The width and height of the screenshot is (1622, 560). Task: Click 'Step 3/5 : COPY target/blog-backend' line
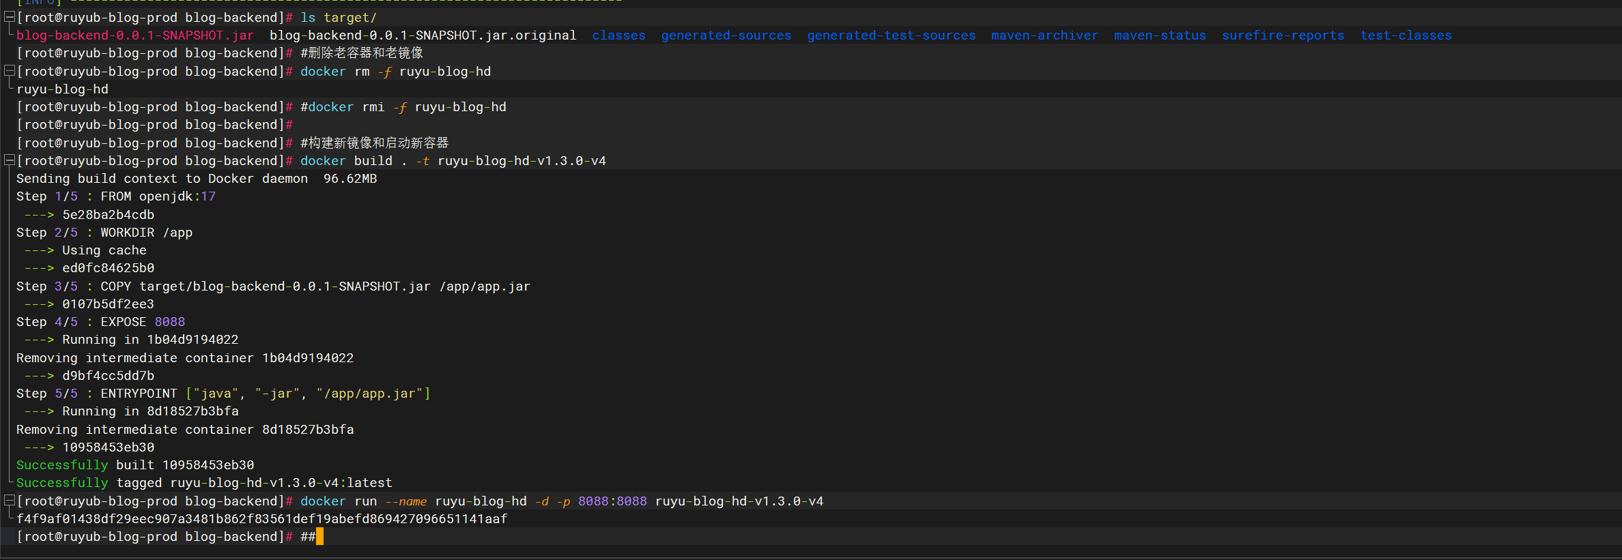273,286
